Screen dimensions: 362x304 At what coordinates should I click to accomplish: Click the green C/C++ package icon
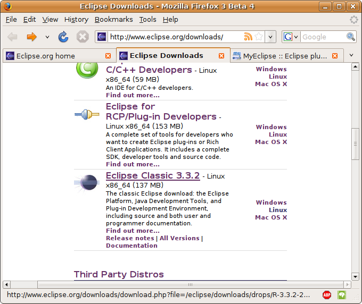(87, 70)
